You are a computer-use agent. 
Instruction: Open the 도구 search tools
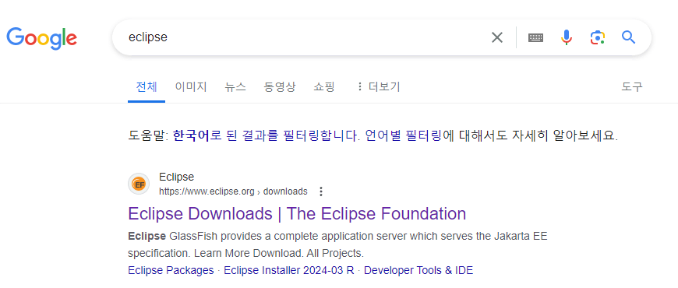coord(632,86)
